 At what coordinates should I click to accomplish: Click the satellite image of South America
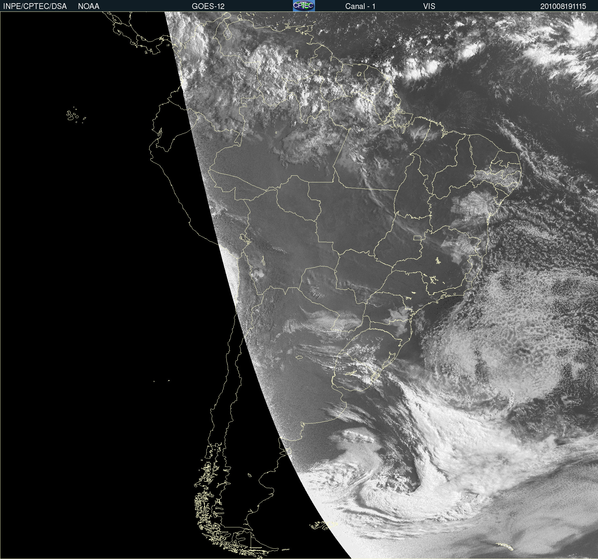[299, 285]
